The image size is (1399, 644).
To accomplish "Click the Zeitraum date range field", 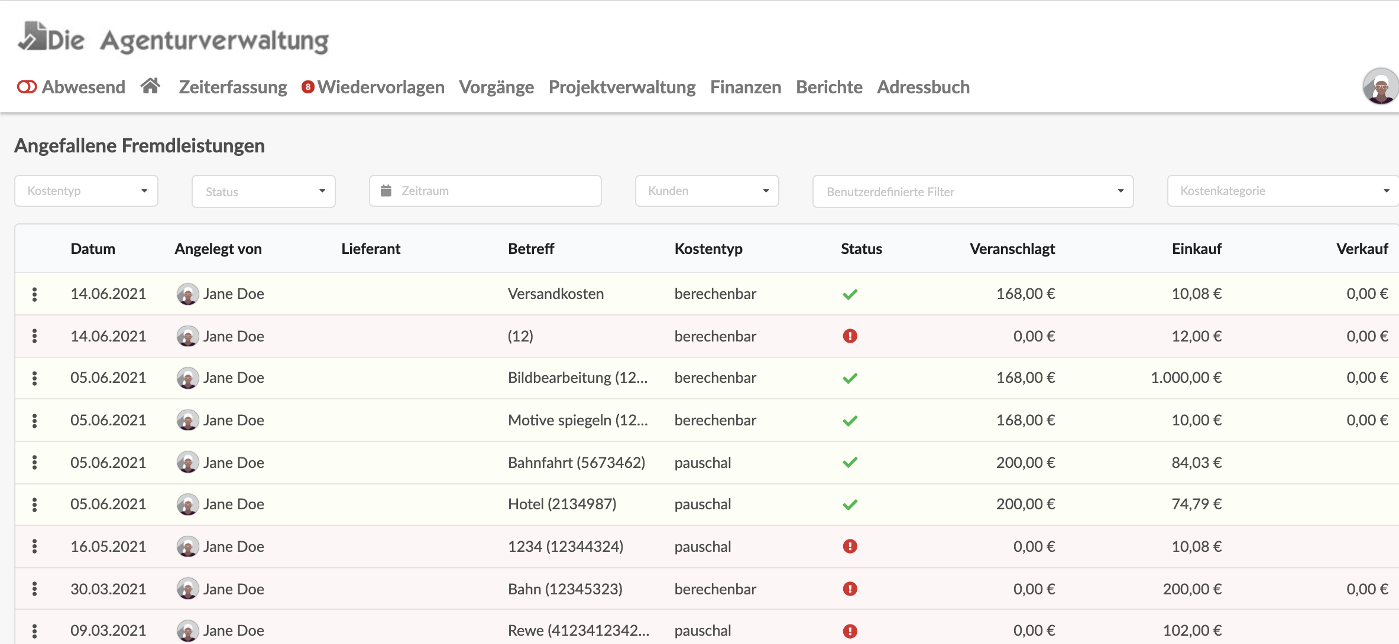I will [x=485, y=191].
